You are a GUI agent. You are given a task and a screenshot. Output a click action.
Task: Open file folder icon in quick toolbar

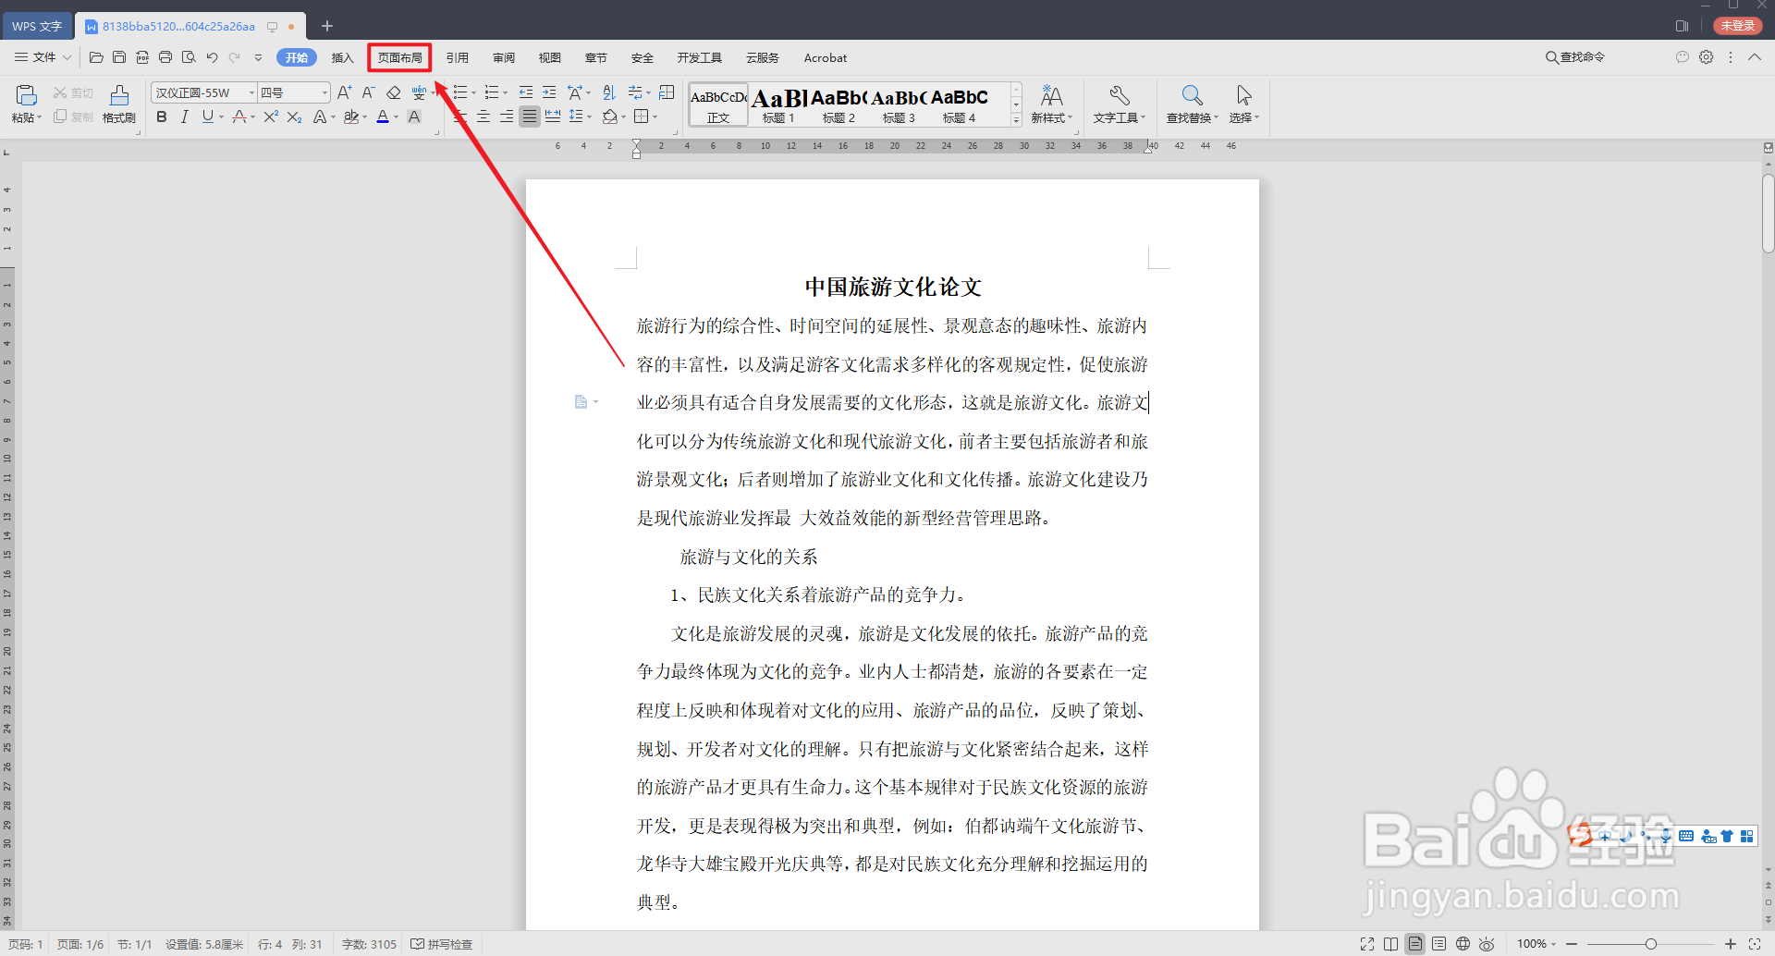coord(96,57)
